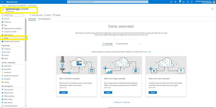
Task: Open Tables under Data storage
Action: tap(6, 58)
